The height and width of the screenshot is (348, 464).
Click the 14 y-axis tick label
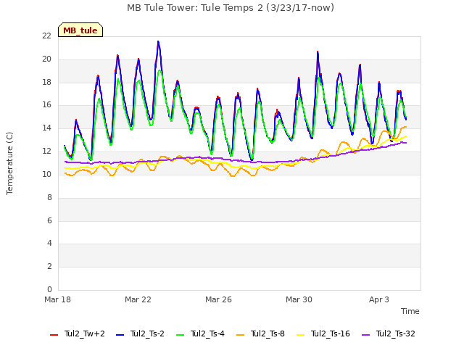click(46, 128)
